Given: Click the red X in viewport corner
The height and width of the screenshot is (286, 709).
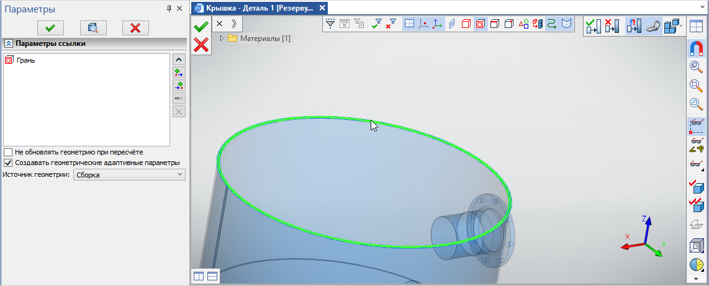Looking at the screenshot, I should [x=201, y=44].
